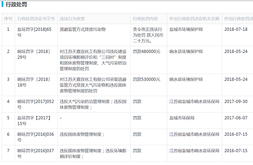Click the 罚款530000元 penalty cell
Viewport: 253px width, 165px height.
(x=147, y=79)
